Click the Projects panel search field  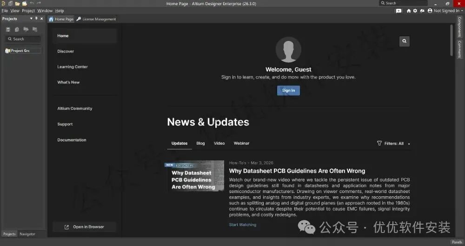(23, 39)
